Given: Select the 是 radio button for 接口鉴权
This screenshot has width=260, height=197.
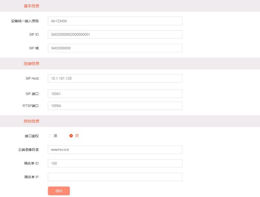Looking at the screenshot, I should point(50,136).
